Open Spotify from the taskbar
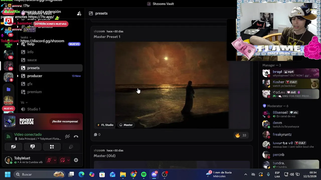 pos(144,174)
